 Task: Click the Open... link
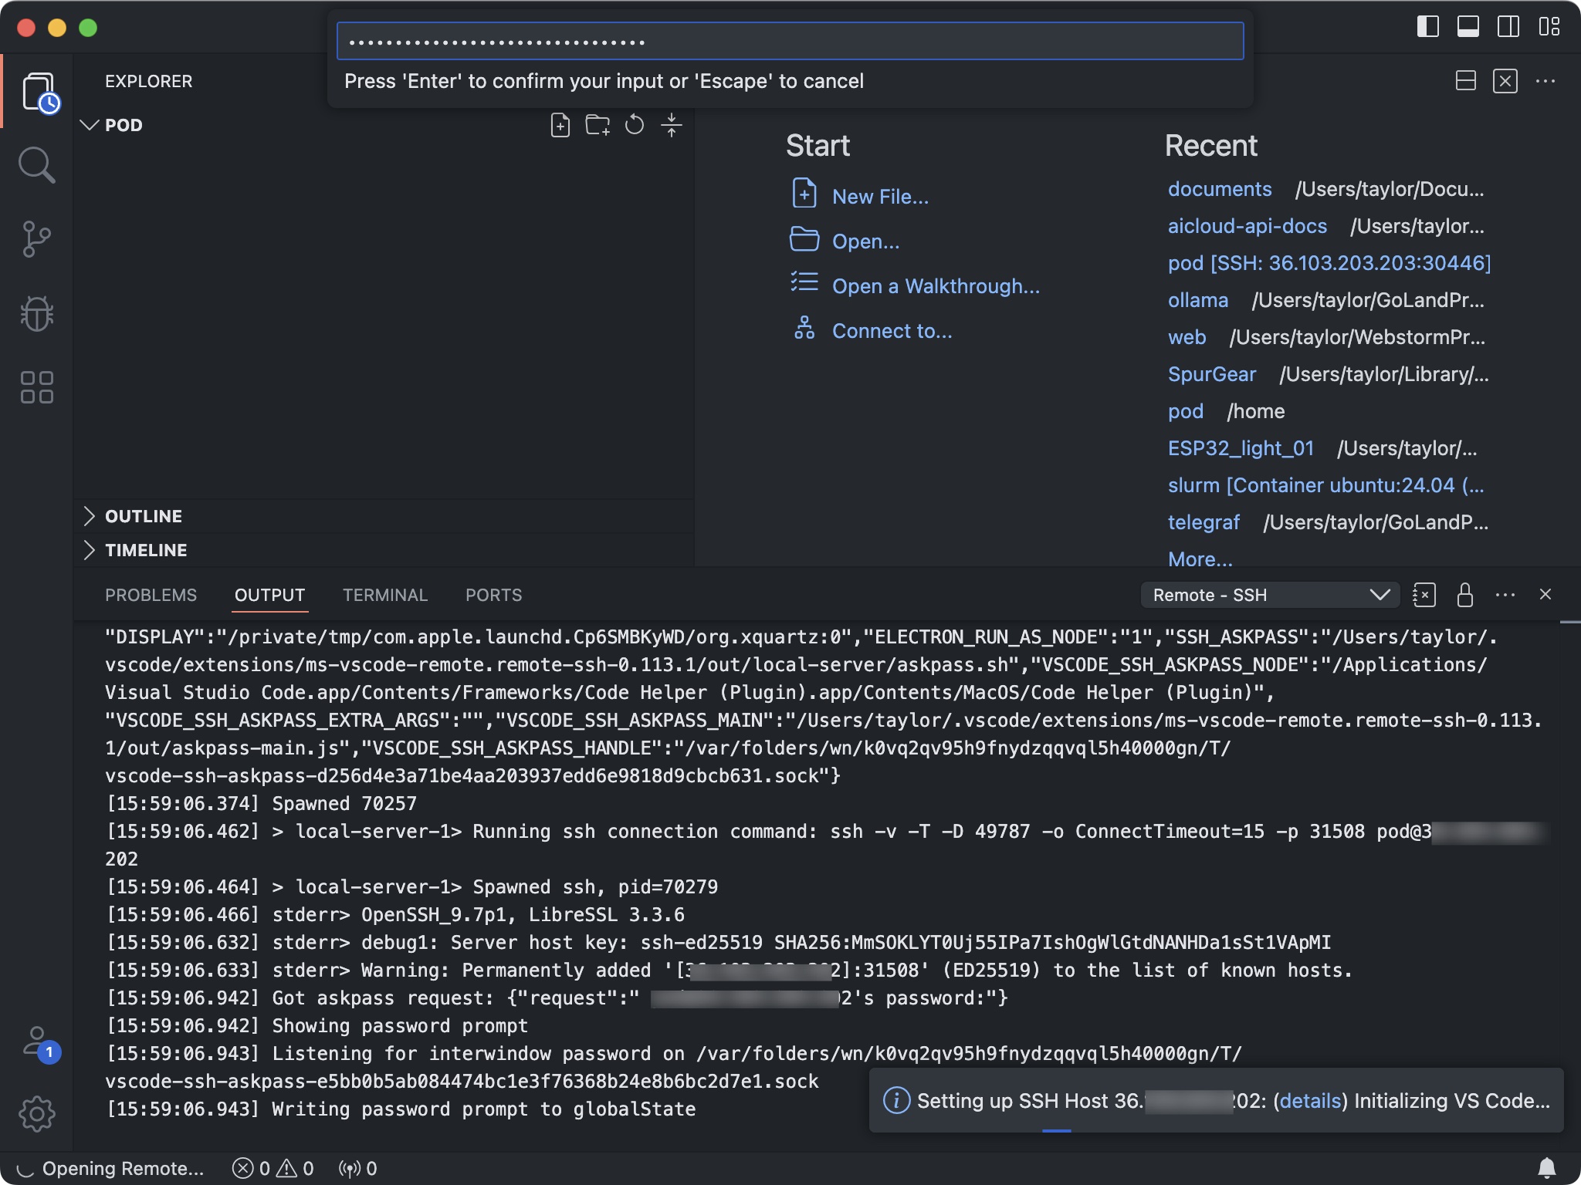coord(865,241)
